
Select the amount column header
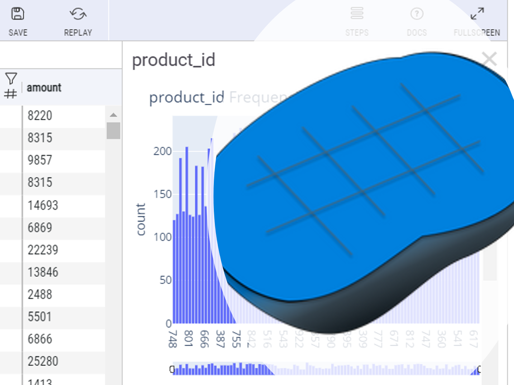(x=44, y=88)
